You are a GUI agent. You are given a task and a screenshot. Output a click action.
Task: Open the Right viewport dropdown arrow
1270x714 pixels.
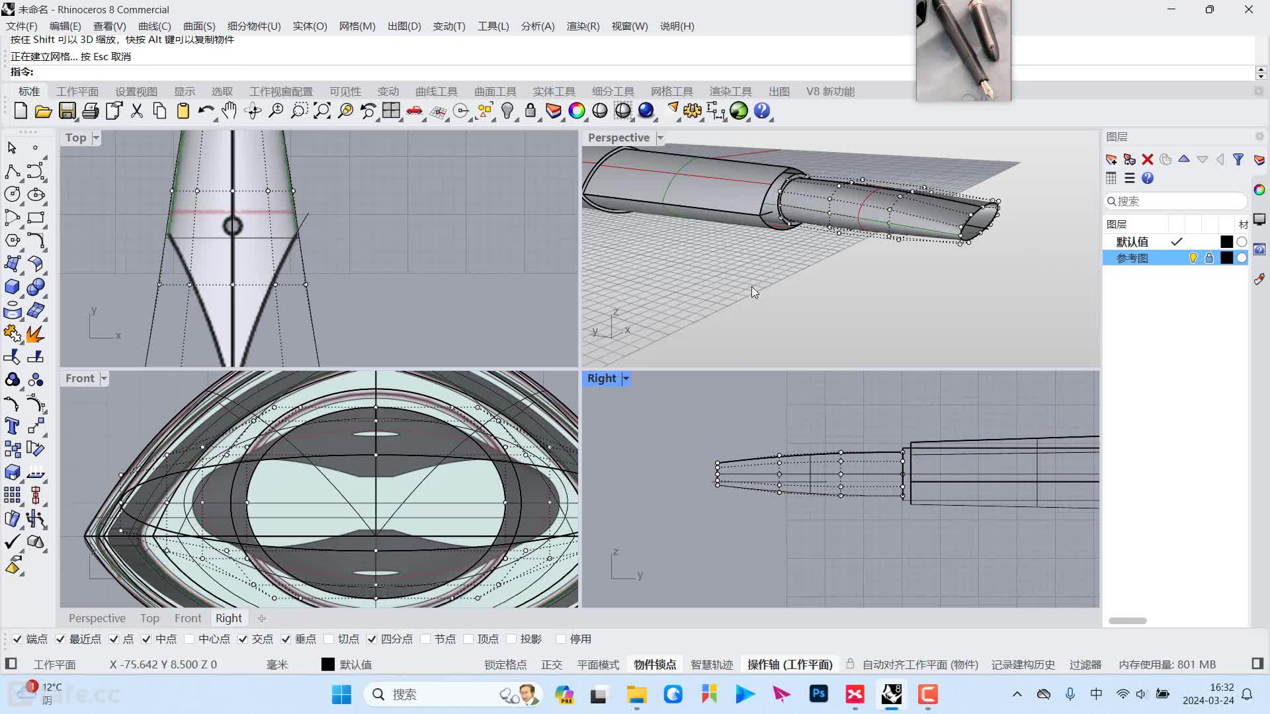click(626, 378)
